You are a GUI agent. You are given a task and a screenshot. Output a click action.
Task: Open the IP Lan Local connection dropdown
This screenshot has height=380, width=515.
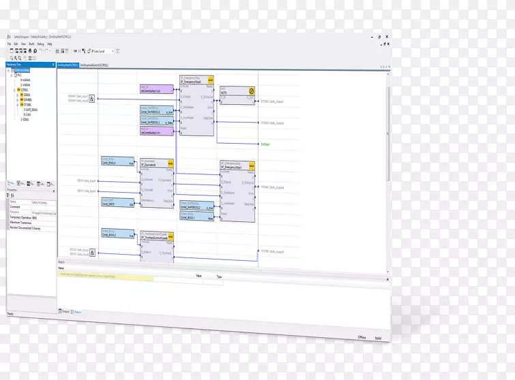(113, 51)
